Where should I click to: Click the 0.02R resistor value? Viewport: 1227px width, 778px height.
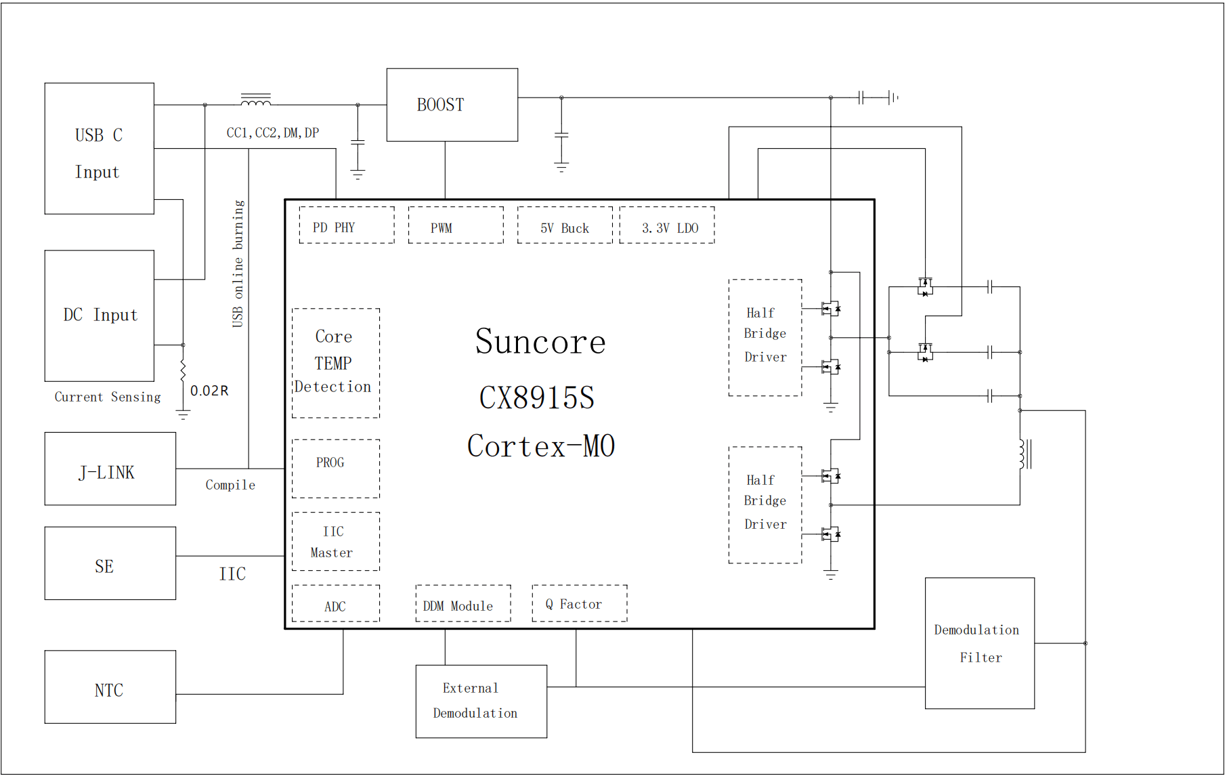click(209, 391)
